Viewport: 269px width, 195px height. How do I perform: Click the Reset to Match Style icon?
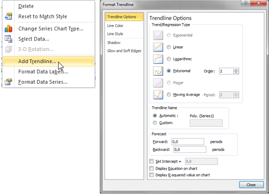point(8,16)
